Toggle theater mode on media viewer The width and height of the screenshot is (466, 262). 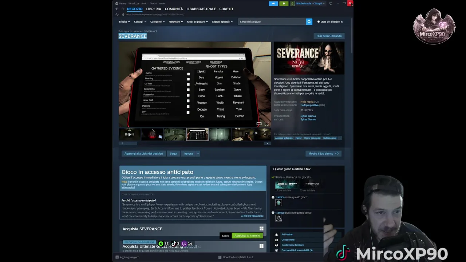tap(259, 124)
